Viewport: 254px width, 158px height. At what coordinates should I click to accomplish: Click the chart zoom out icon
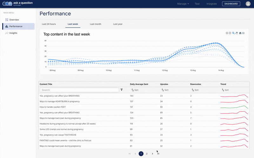pyautogui.click(x=230, y=33)
